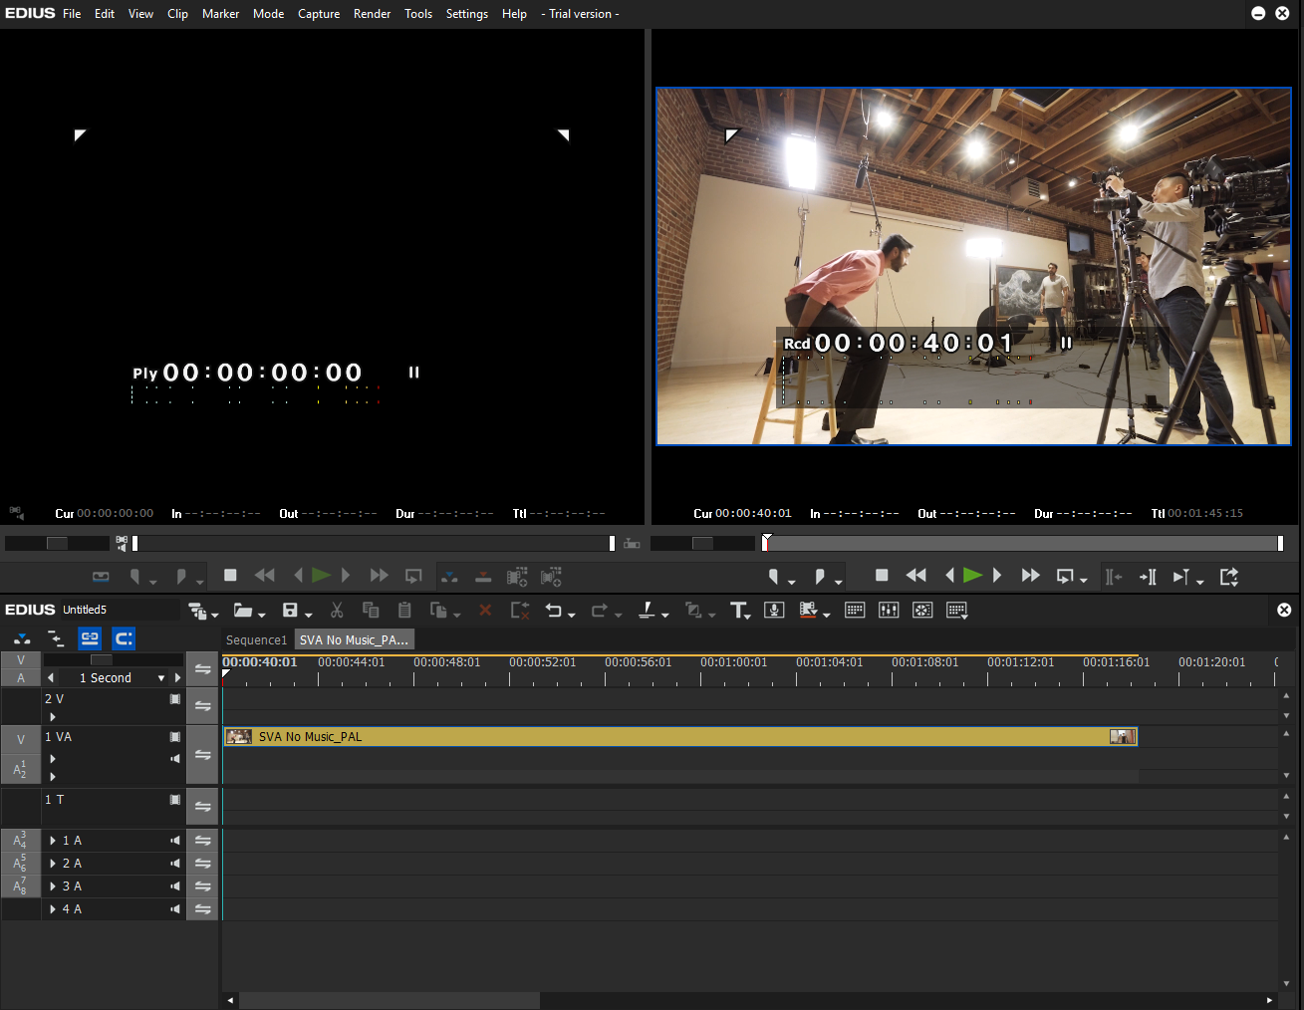Viewport: 1304px width, 1010px height.
Task: Click Move to previous edit point icon
Action: tap(1114, 576)
